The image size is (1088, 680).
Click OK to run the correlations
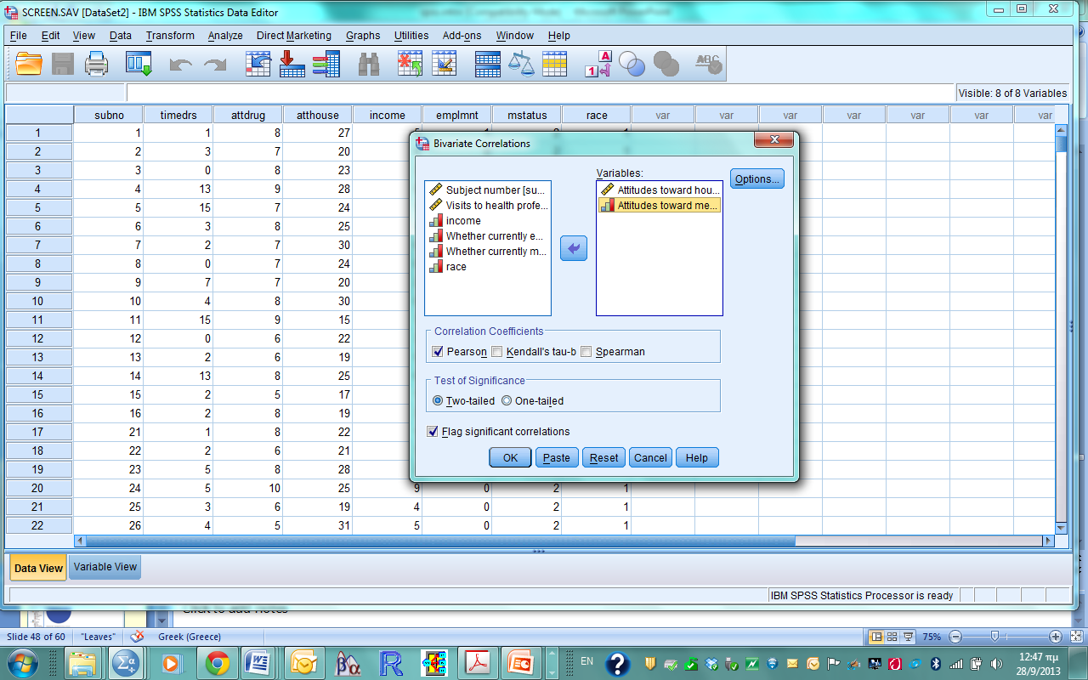click(510, 457)
